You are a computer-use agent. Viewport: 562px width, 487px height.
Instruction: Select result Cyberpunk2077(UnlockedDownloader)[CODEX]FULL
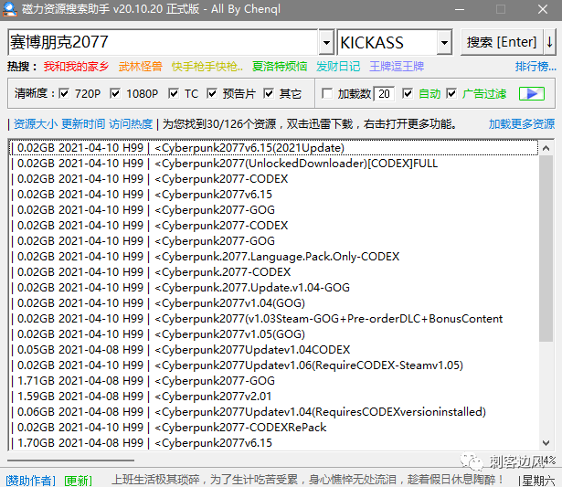pos(273,164)
